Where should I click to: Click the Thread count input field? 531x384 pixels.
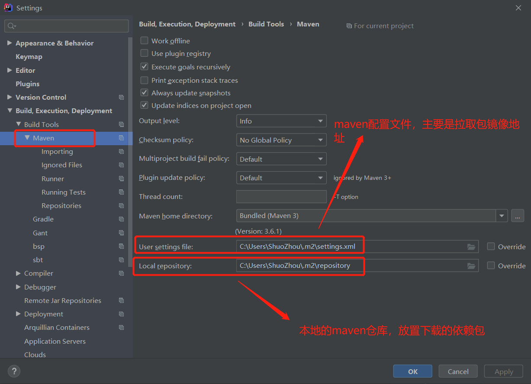tap(281, 197)
